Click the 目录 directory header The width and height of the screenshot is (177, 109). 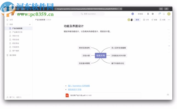[11, 24]
